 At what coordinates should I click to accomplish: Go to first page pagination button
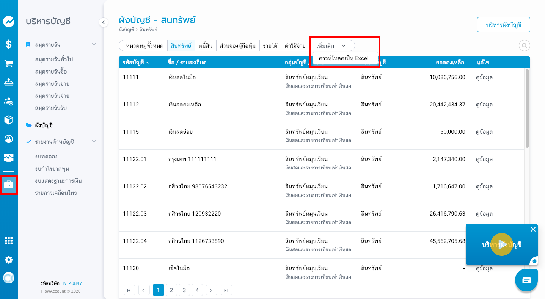coord(129,290)
